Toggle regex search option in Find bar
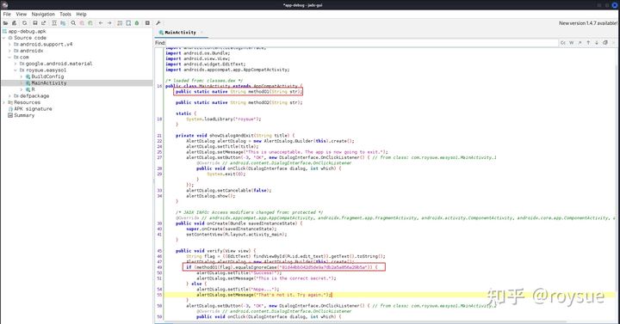This screenshot has width=620, height=324. point(580,43)
